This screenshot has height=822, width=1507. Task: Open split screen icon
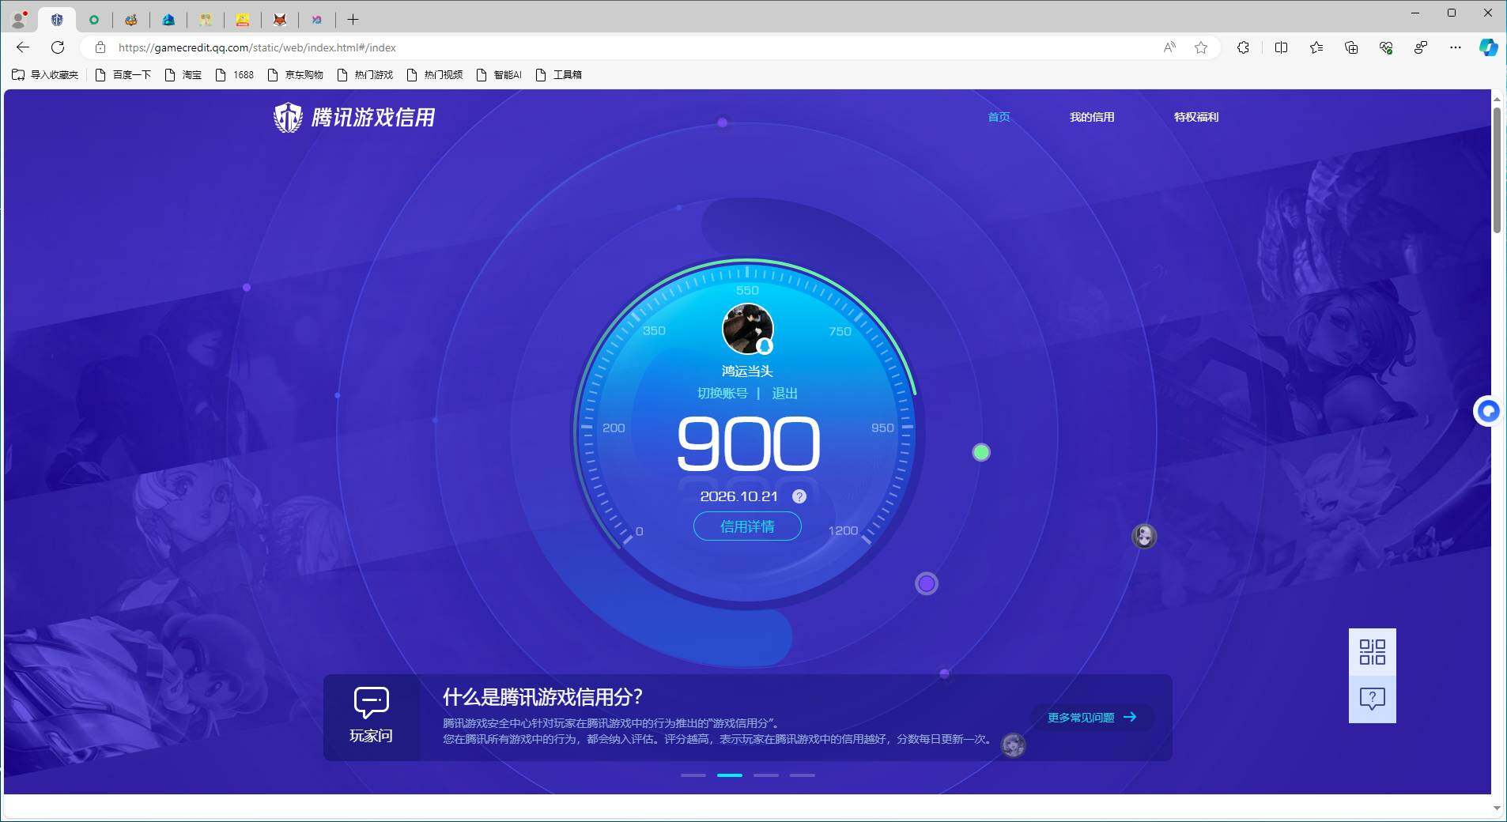1282,47
